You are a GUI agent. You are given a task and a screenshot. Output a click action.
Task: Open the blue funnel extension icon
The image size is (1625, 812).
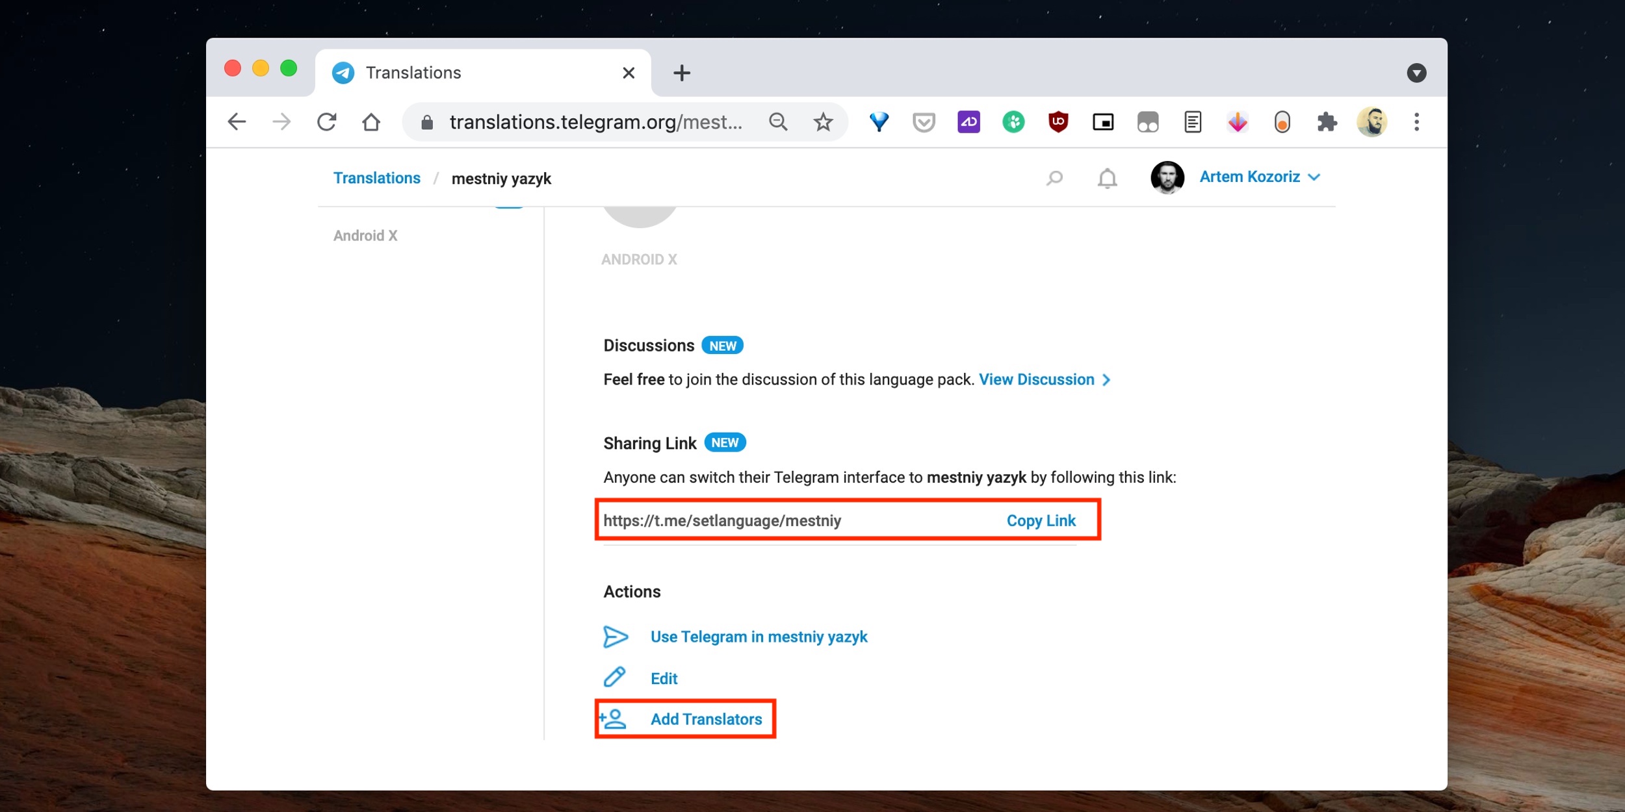tap(879, 121)
